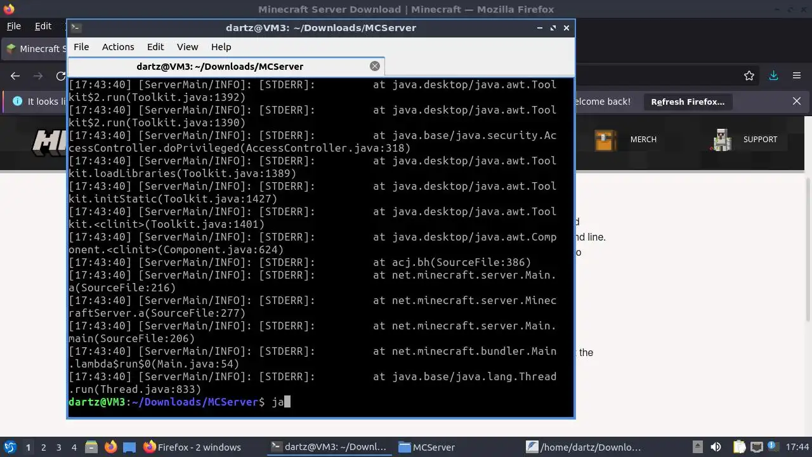The image size is (812, 457).
Task: Go forward in Firefox navigation
Action: tap(38, 76)
